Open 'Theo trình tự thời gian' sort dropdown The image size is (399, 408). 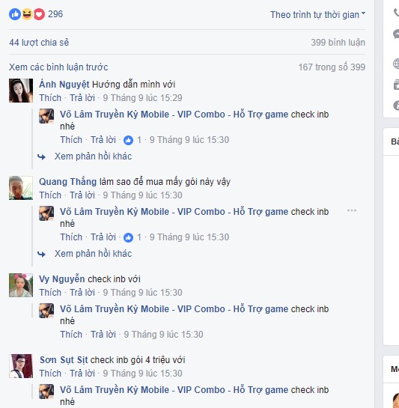coord(317,14)
